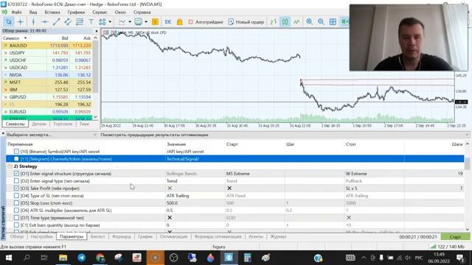
Task: Open the Справка menu
Action: [142, 13]
